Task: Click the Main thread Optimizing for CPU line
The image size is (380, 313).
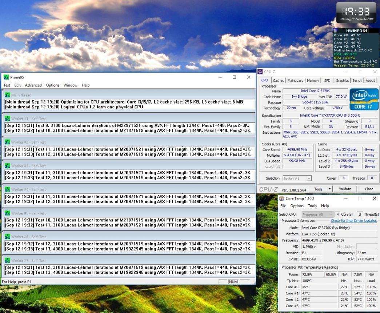Action: [x=124, y=102]
